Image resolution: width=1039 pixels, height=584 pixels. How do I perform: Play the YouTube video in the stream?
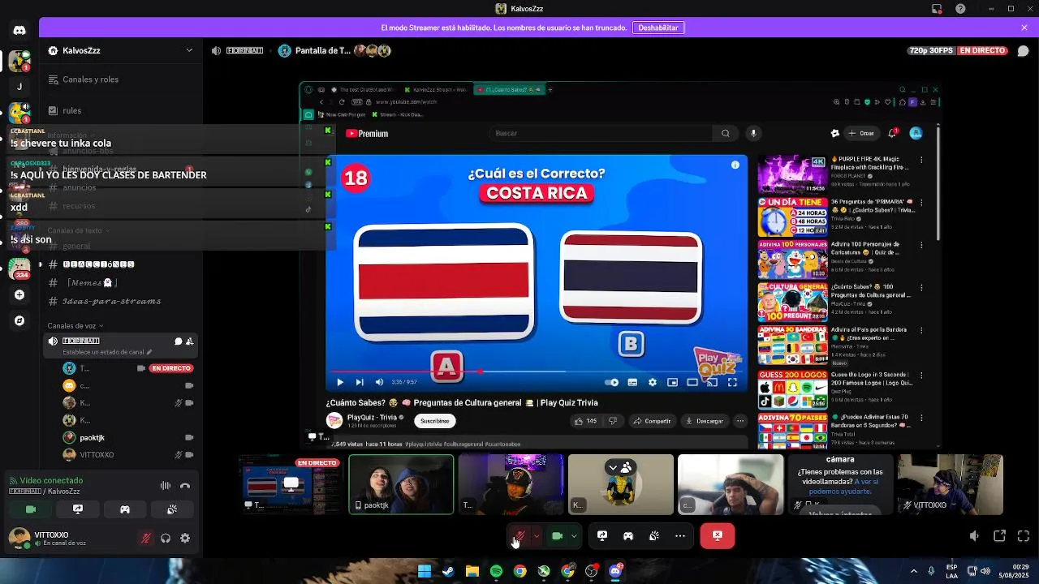click(x=340, y=382)
